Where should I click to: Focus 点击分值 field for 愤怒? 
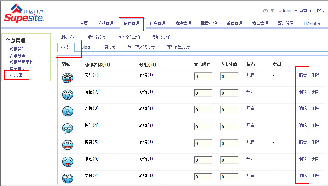(229, 127)
